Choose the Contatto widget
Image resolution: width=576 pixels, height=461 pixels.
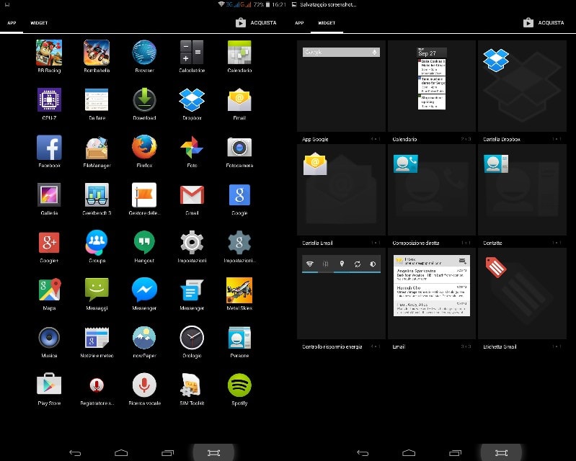(522, 189)
